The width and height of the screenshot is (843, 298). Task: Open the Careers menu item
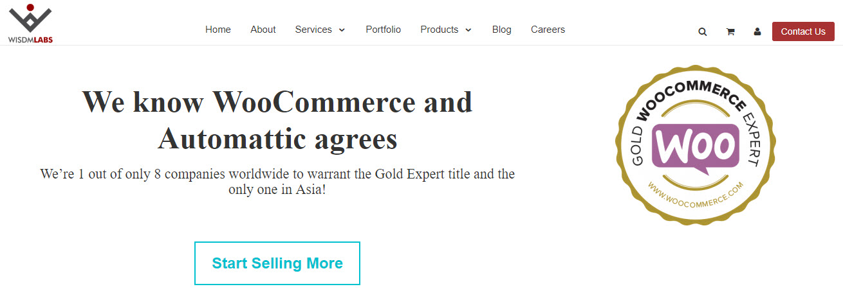click(548, 30)
